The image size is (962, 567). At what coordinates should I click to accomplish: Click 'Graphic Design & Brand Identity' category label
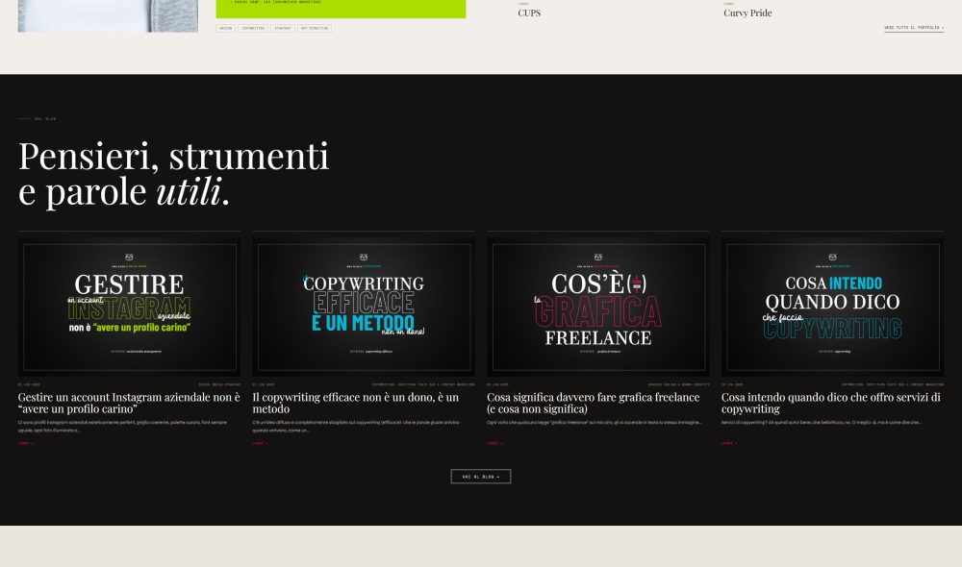coord(678,385)
